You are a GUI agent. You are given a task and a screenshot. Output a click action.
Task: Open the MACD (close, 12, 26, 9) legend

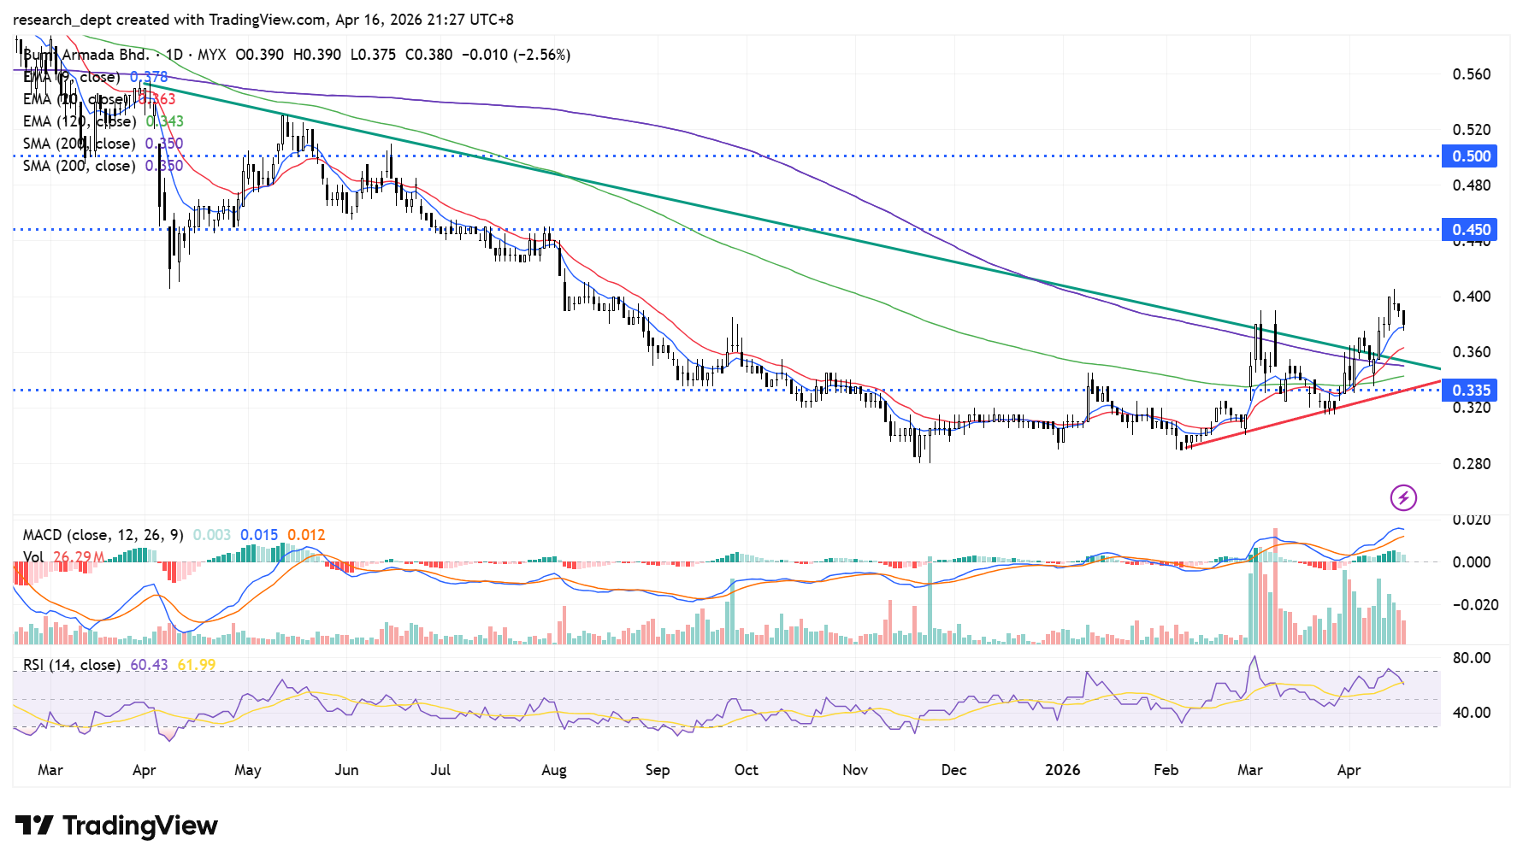[x=103, y=535]
